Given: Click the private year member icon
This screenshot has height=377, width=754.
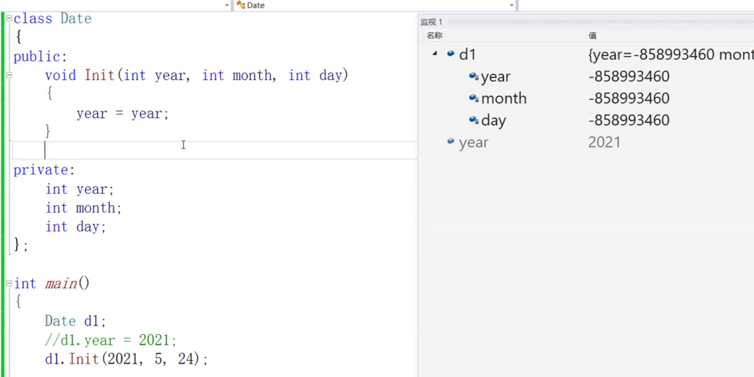Looking at the screenshot, I should (474, 76).
